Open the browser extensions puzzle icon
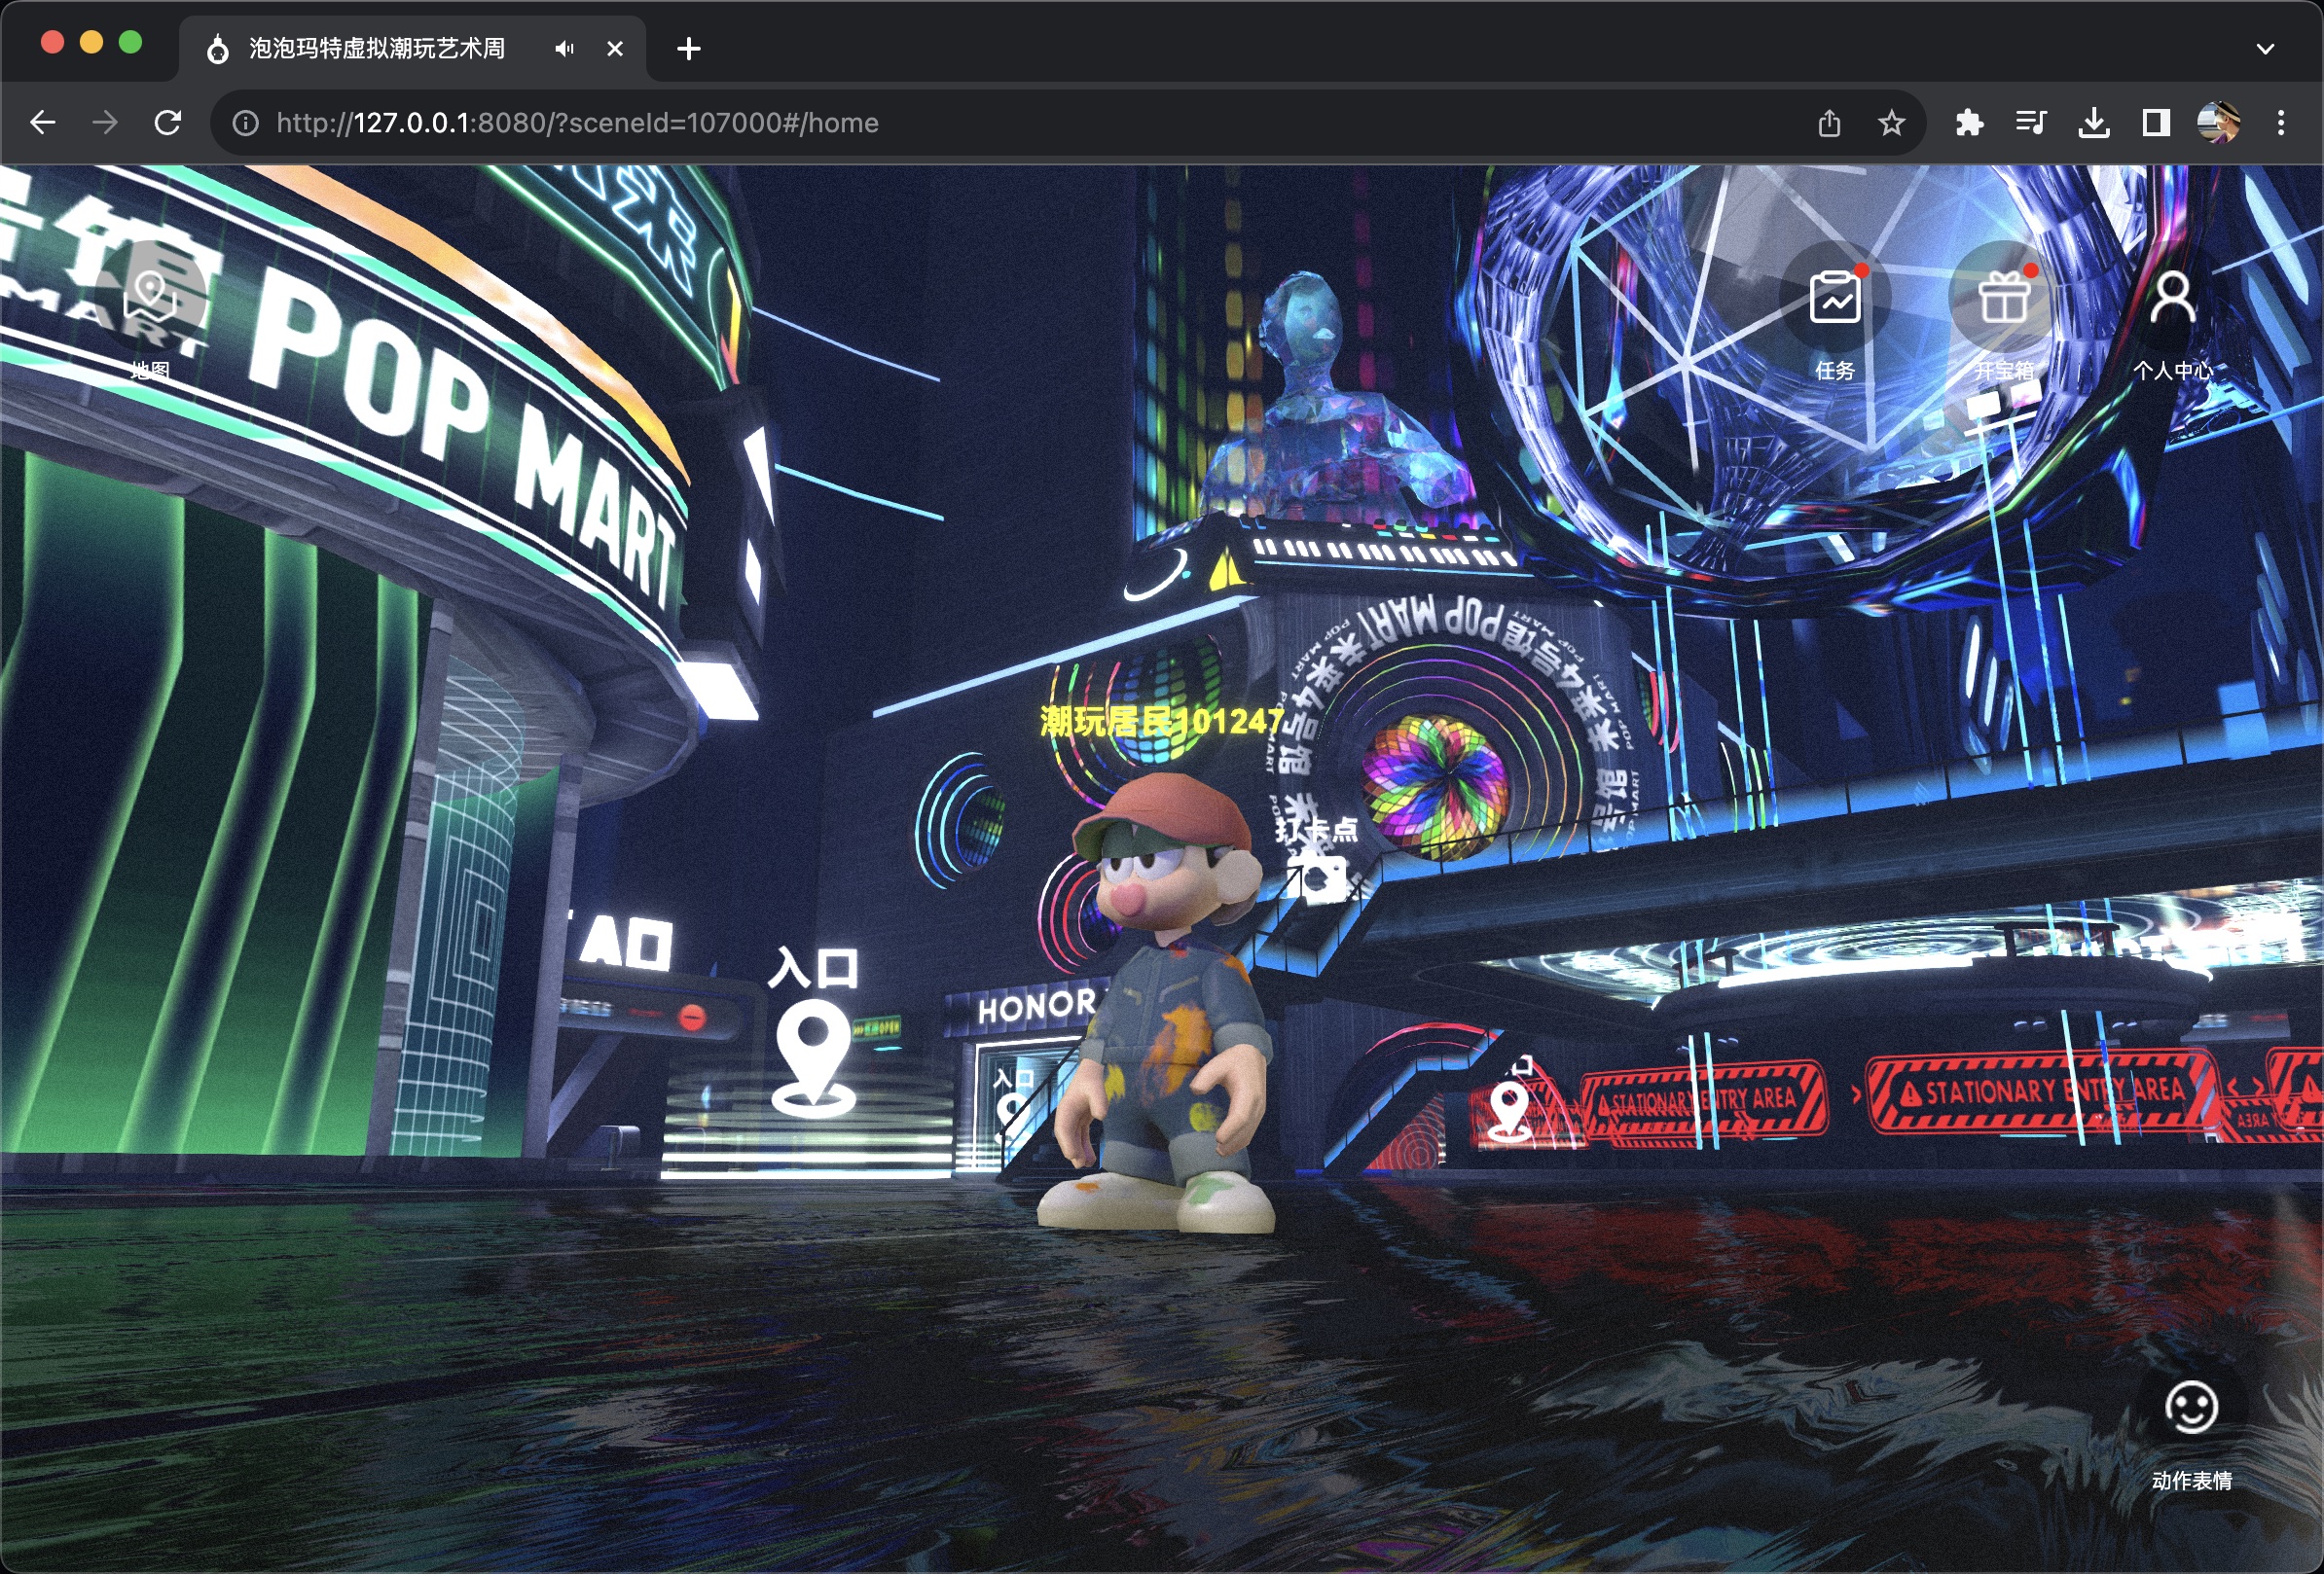 point(1968,123)
